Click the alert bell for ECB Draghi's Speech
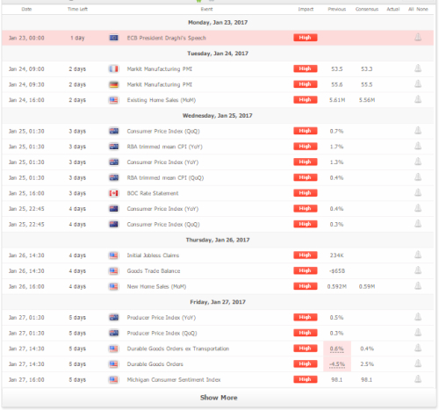The width and height of the screenshot is (439, 410). pyautogui.click(x=418, y=38)
